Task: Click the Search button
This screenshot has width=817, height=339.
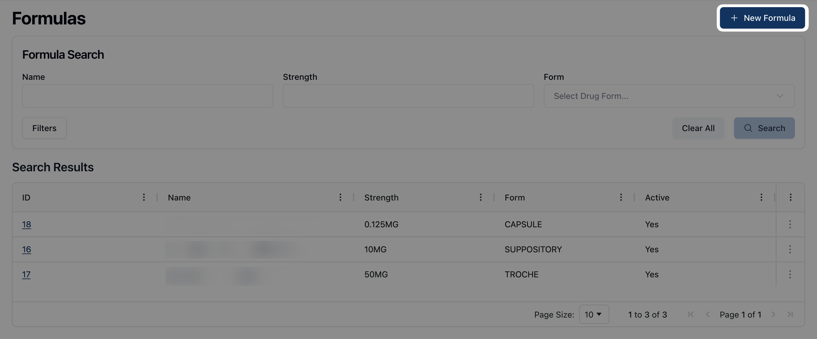Action: click(764, 128)
